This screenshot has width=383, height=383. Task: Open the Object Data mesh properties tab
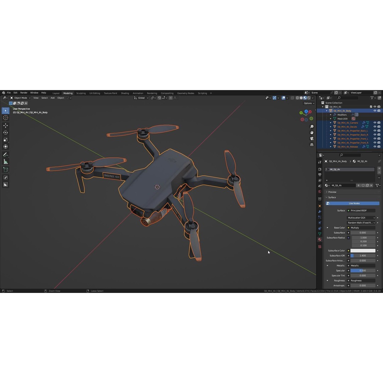click(x=320, y=234)
